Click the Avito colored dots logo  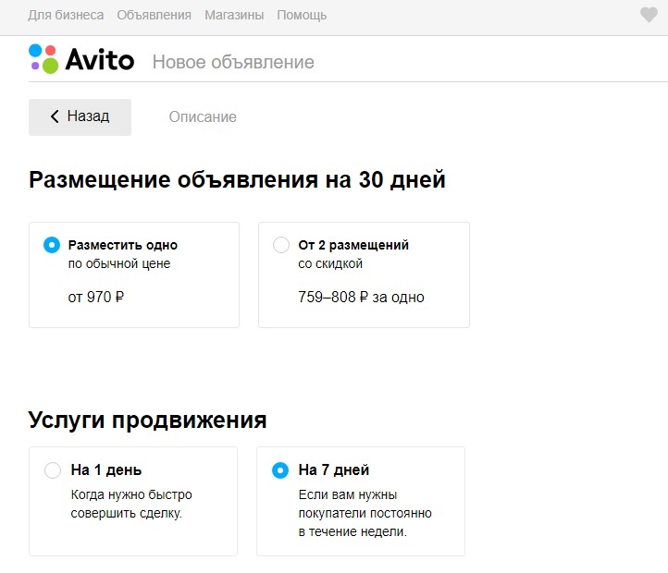(x=43, y=57)
